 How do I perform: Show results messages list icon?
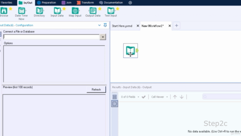click(114, 97)
